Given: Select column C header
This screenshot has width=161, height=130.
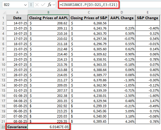Looking at the screenshot, I should (89, 12).
